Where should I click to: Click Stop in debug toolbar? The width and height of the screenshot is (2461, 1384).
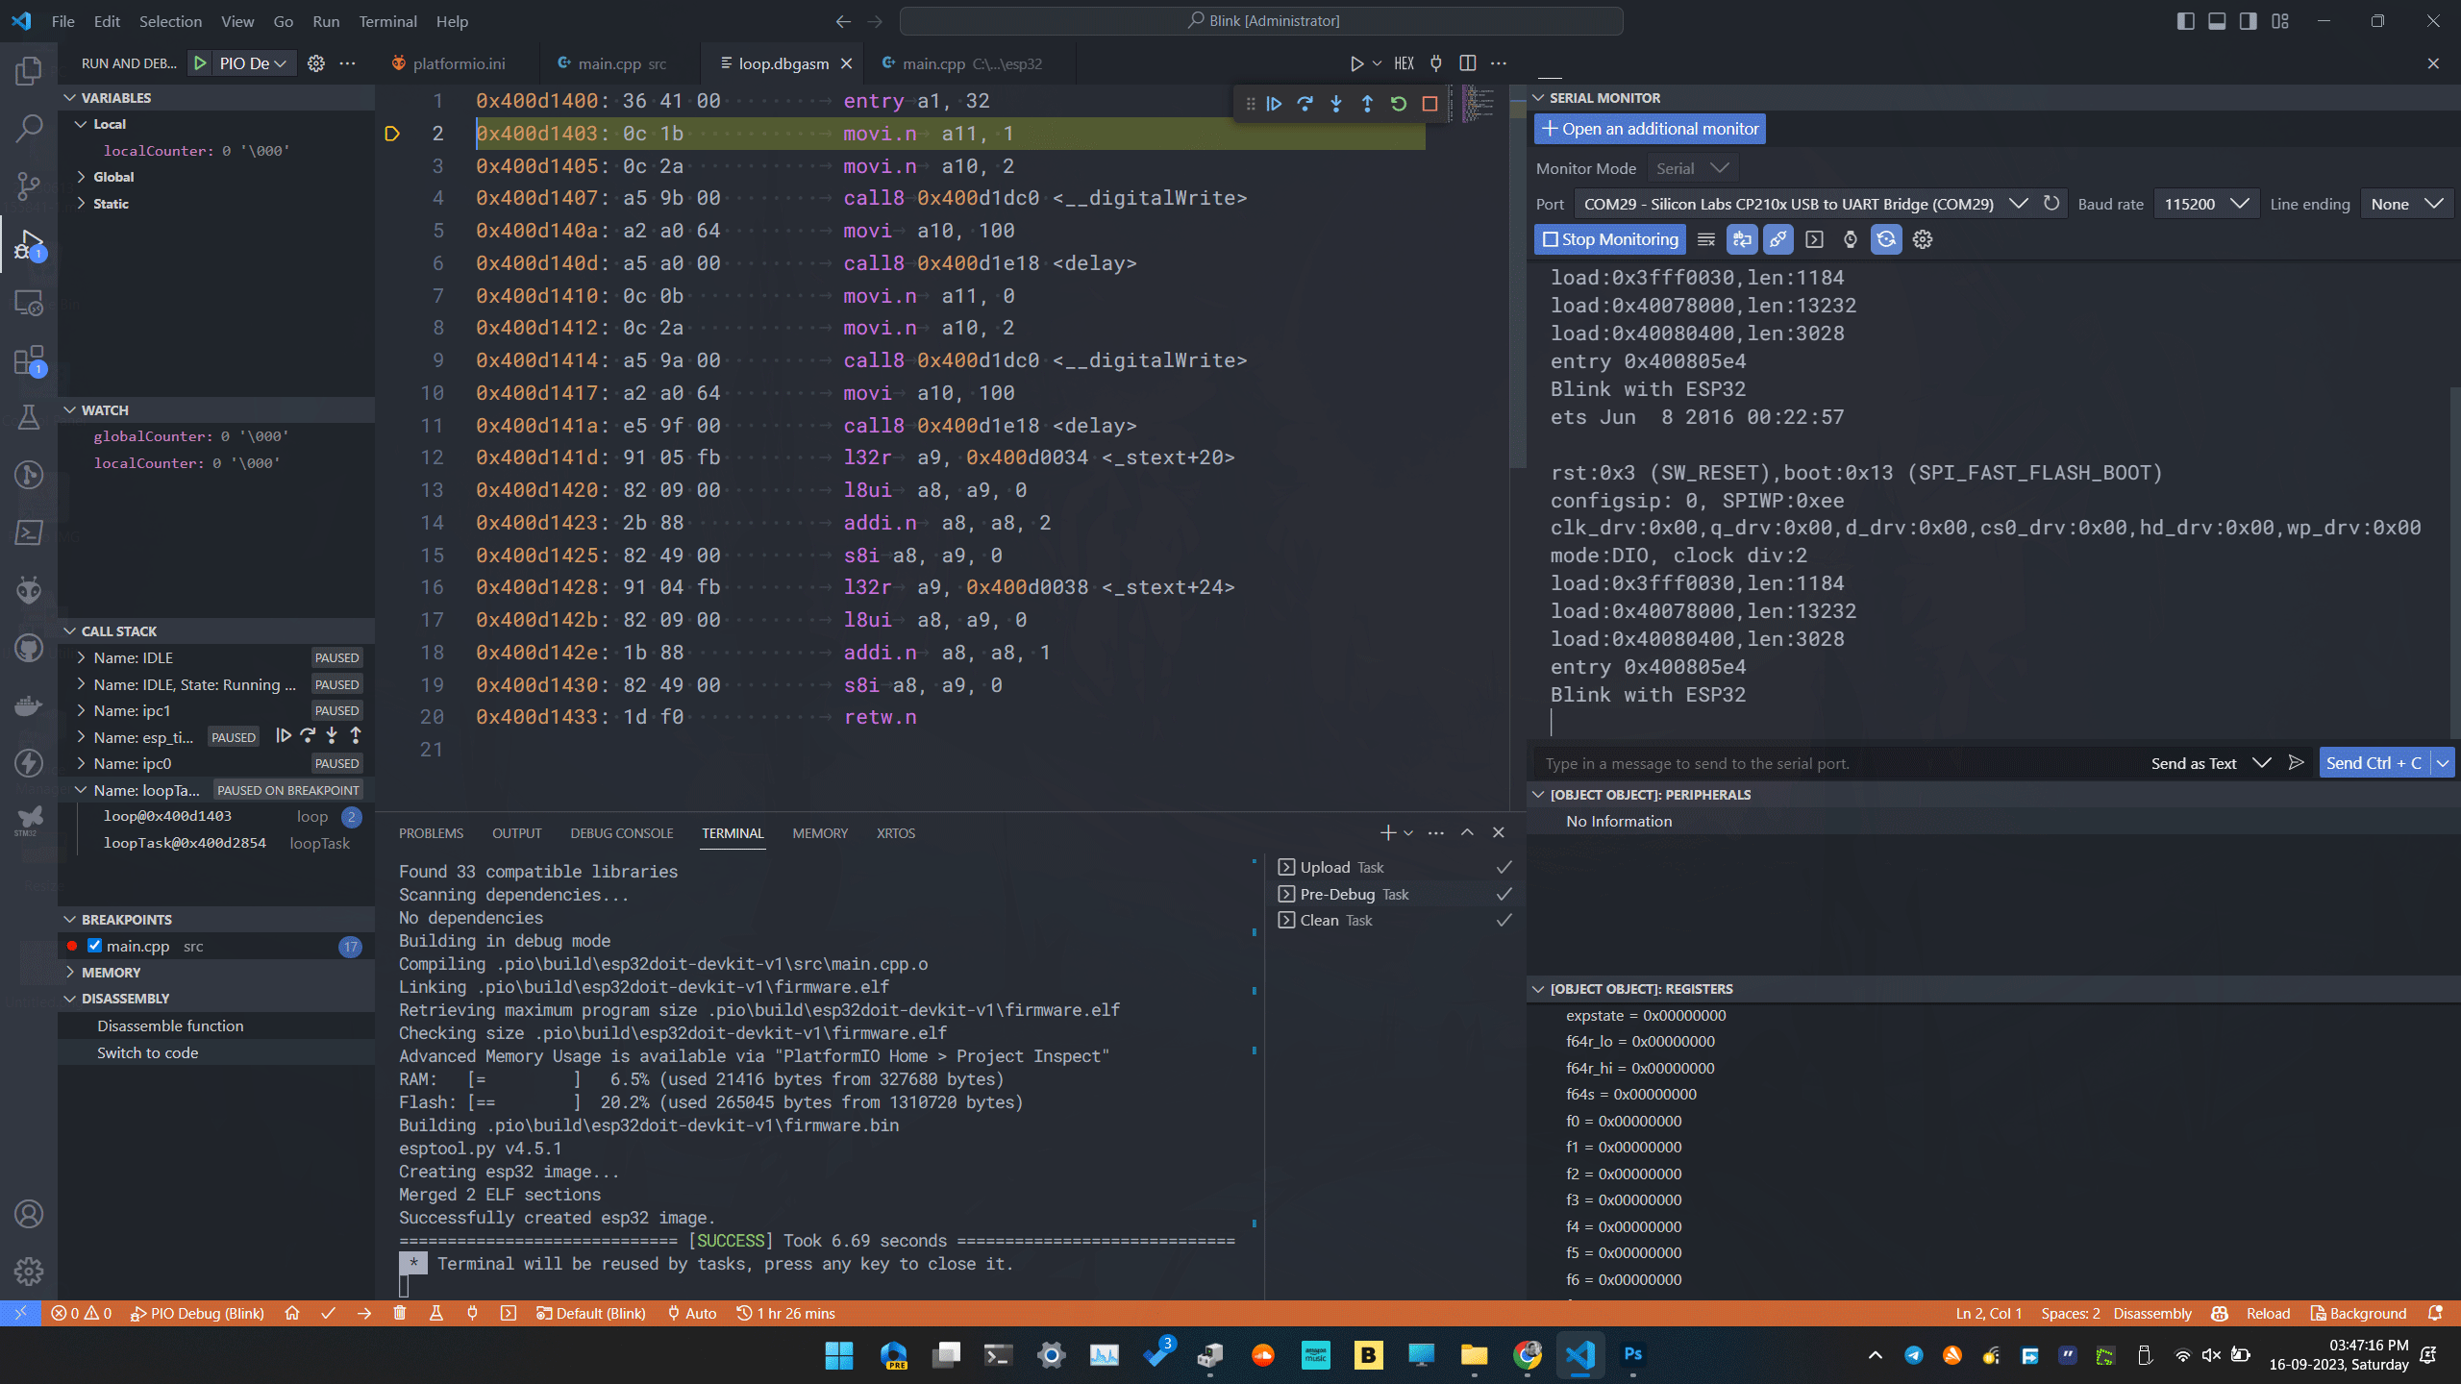(x=1429, y=104)
